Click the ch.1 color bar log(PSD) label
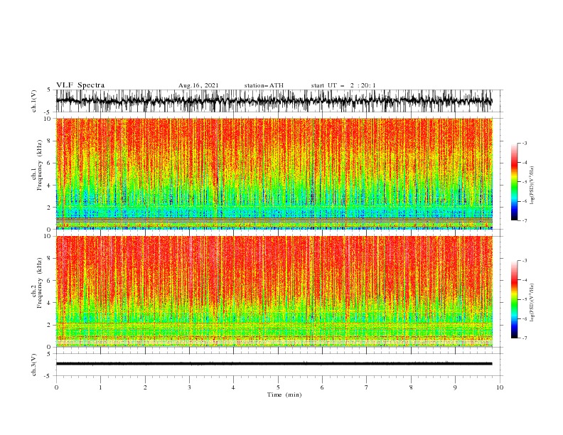563x435 pixels. point(532,186)
